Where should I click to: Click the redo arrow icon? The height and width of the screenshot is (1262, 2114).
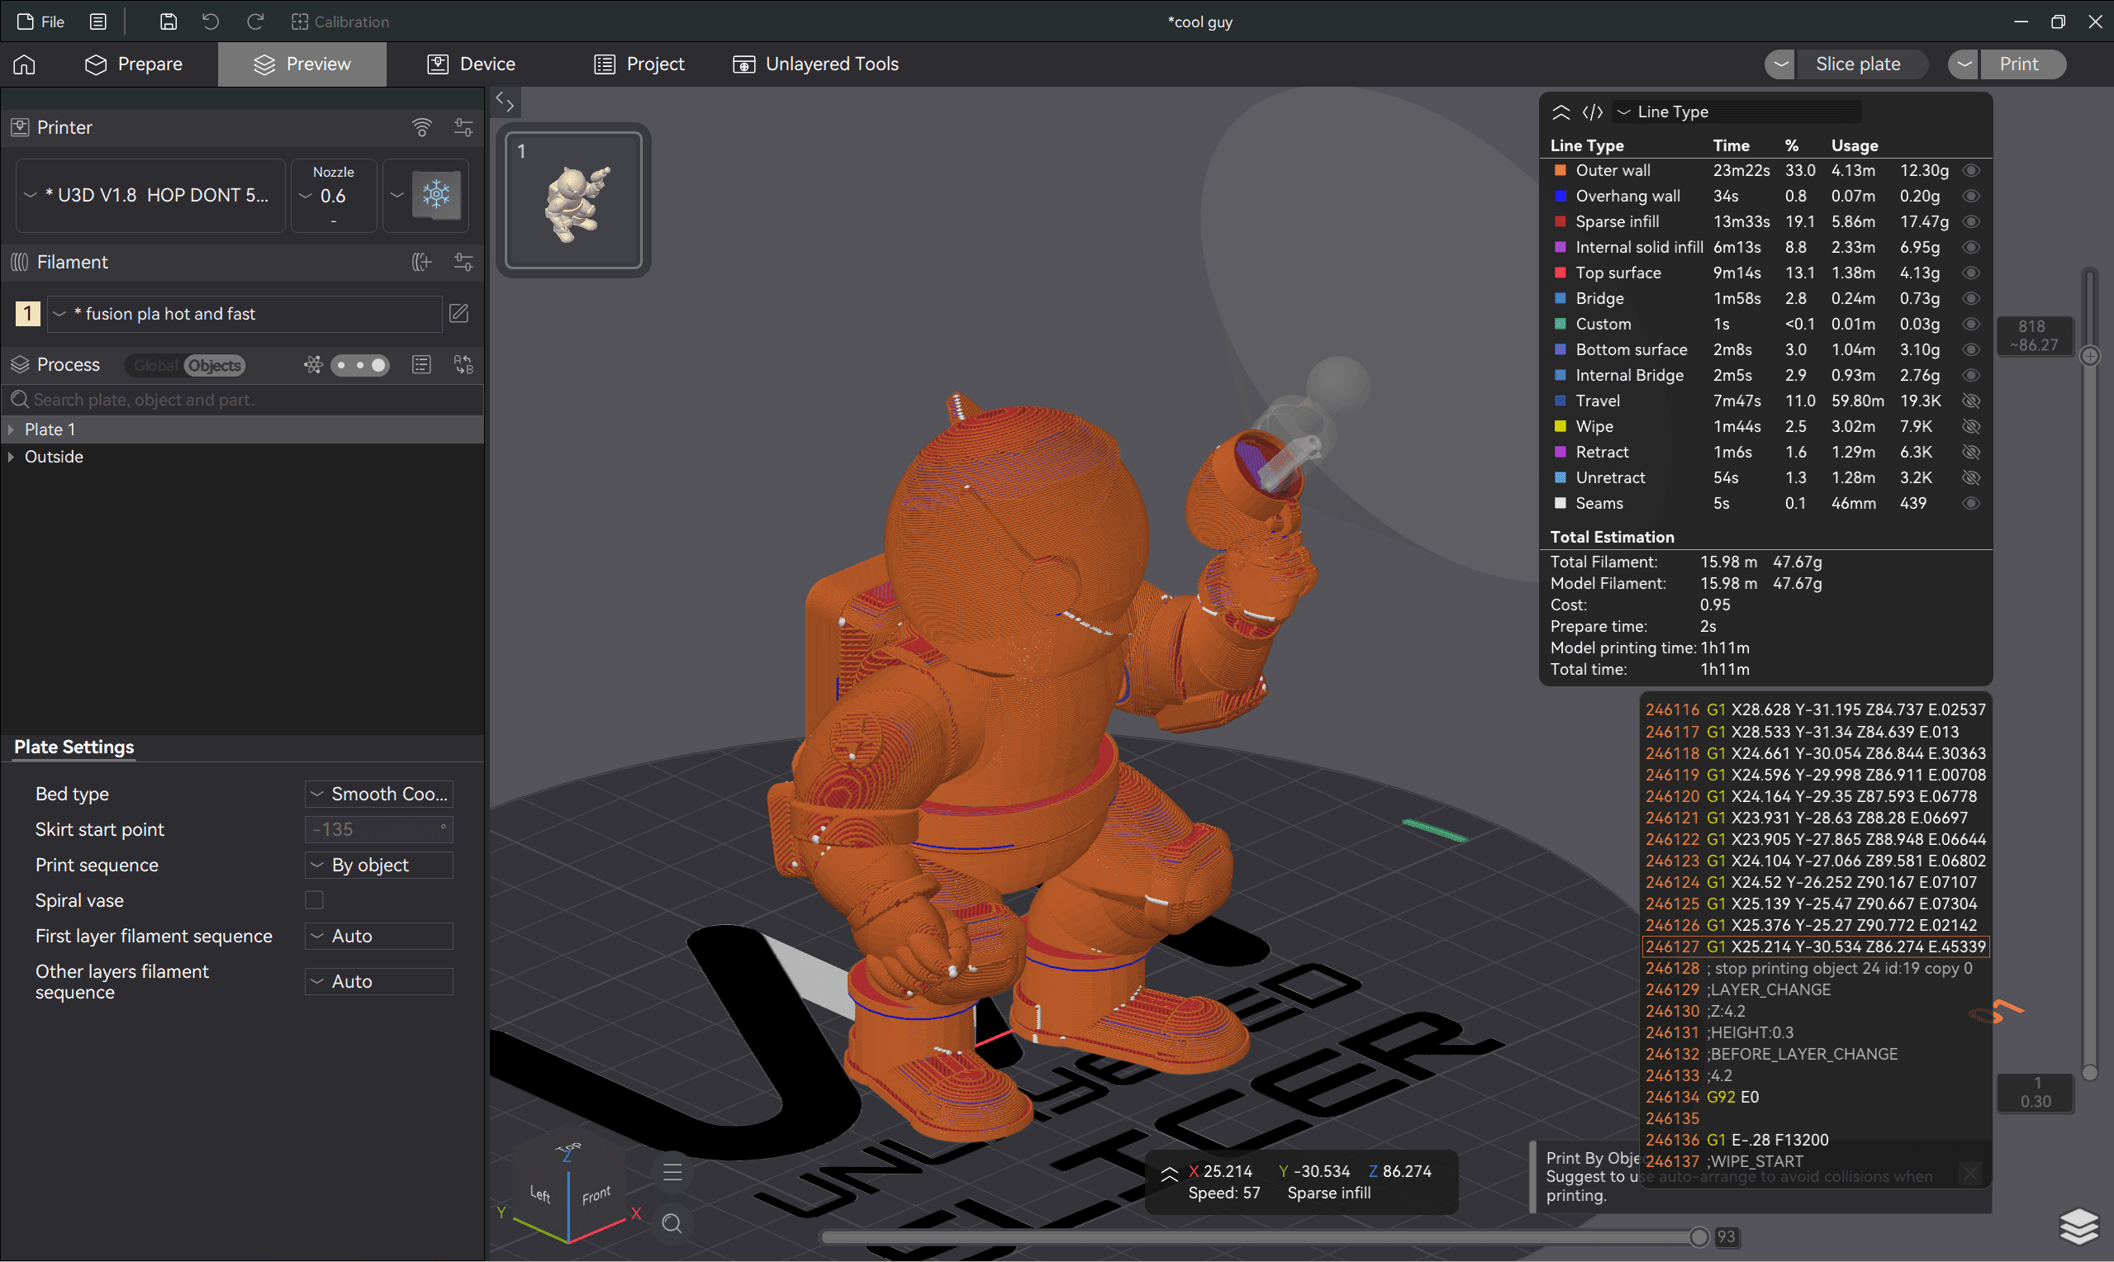[x=254, y=22]
